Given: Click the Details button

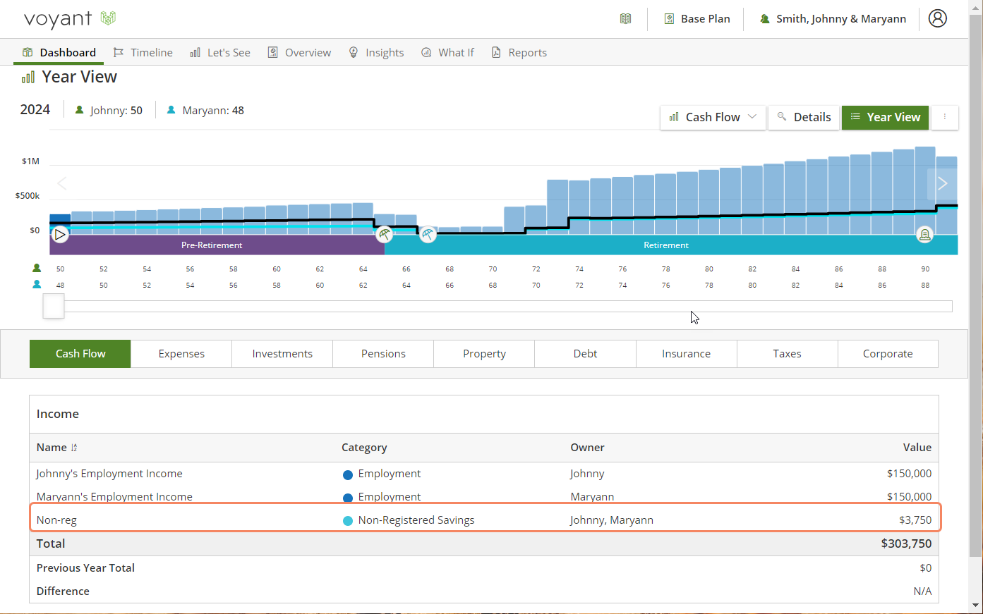Looking at the screenshot, I should [804, 117].
